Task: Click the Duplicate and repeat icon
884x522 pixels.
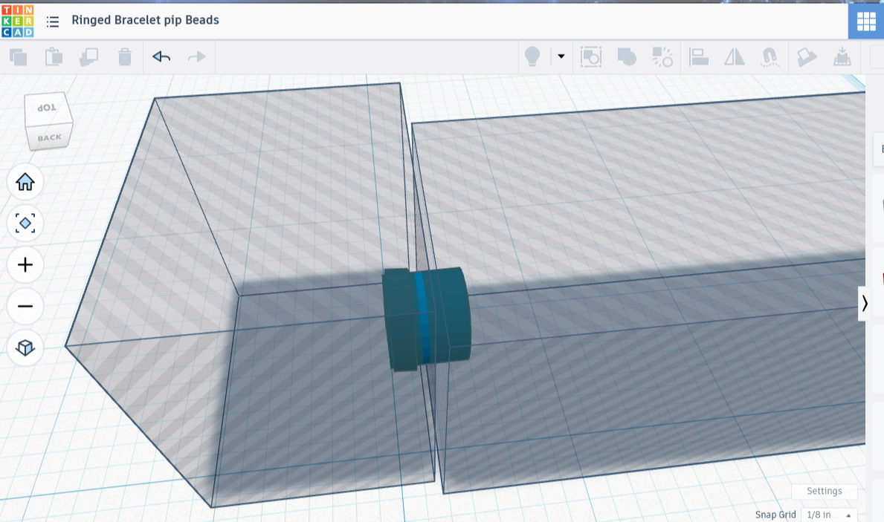Action: click(89, 57)
